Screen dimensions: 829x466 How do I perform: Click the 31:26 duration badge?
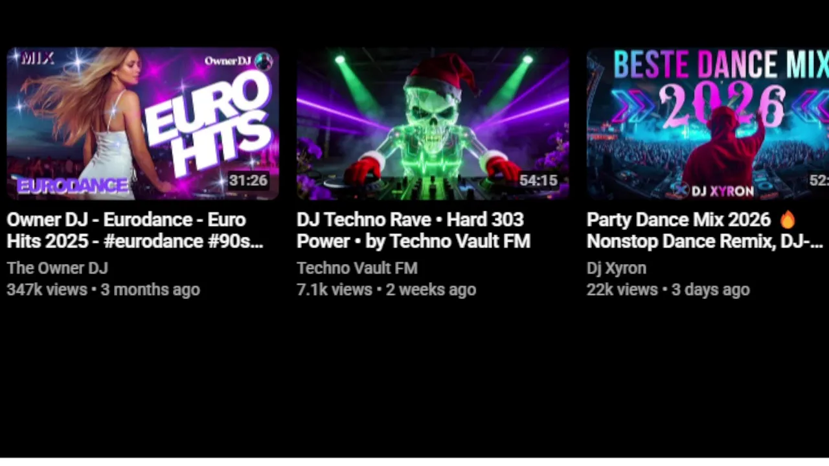coord(248,181)
